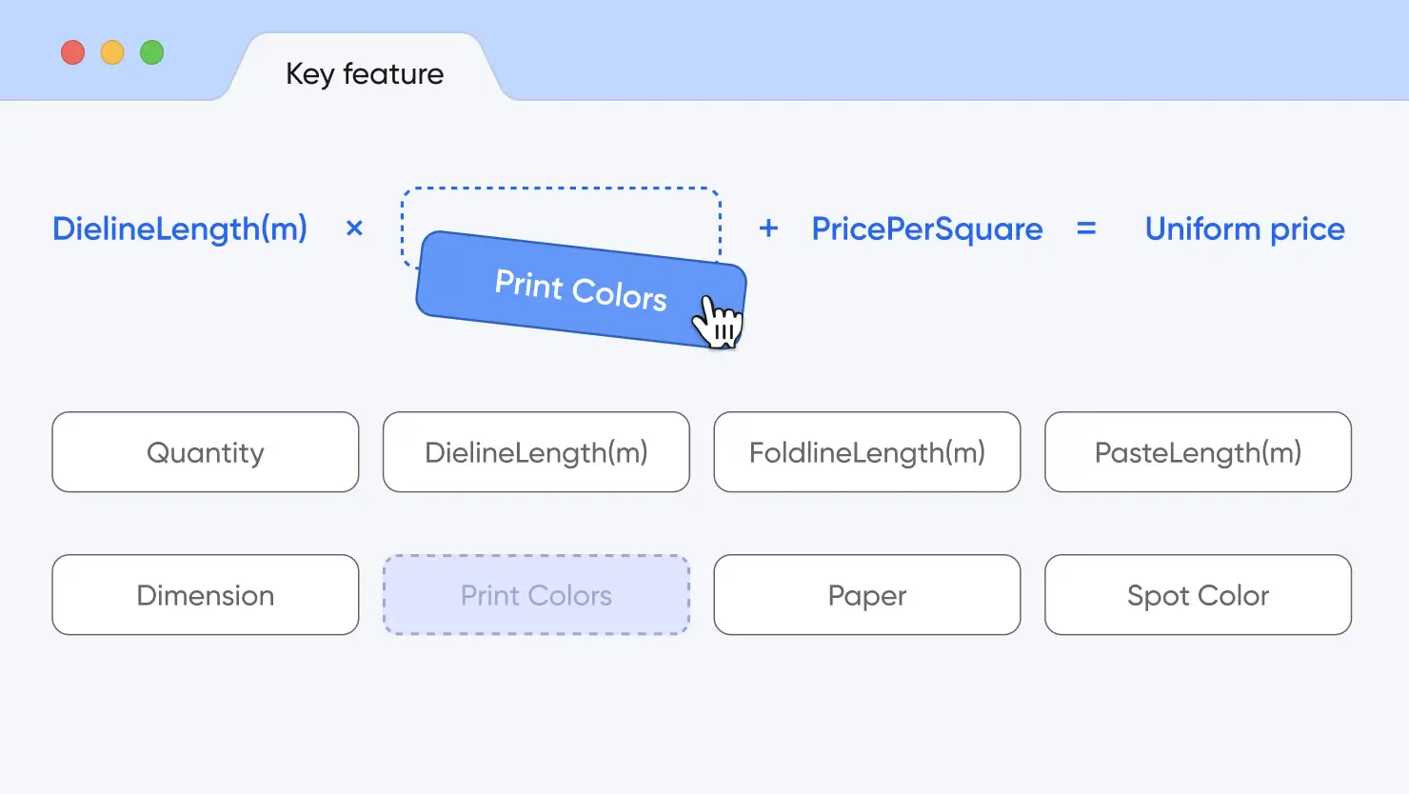Click the Dimension variable button
Image resolution: width=1409 pixels, height=794 pixels.
click(x=206, y=595)
